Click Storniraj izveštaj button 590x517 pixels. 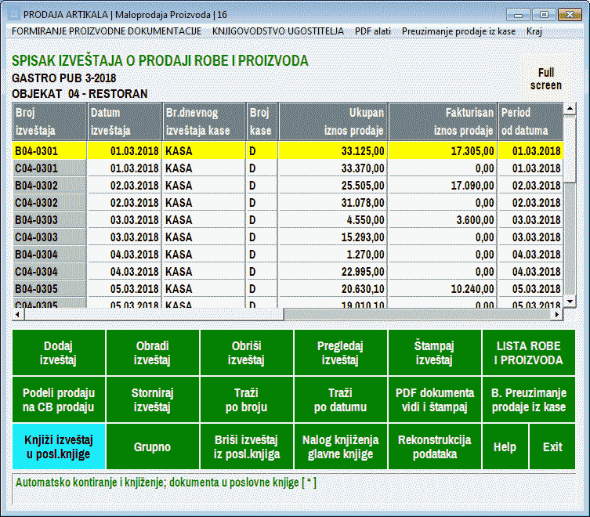tap(152, 399)
